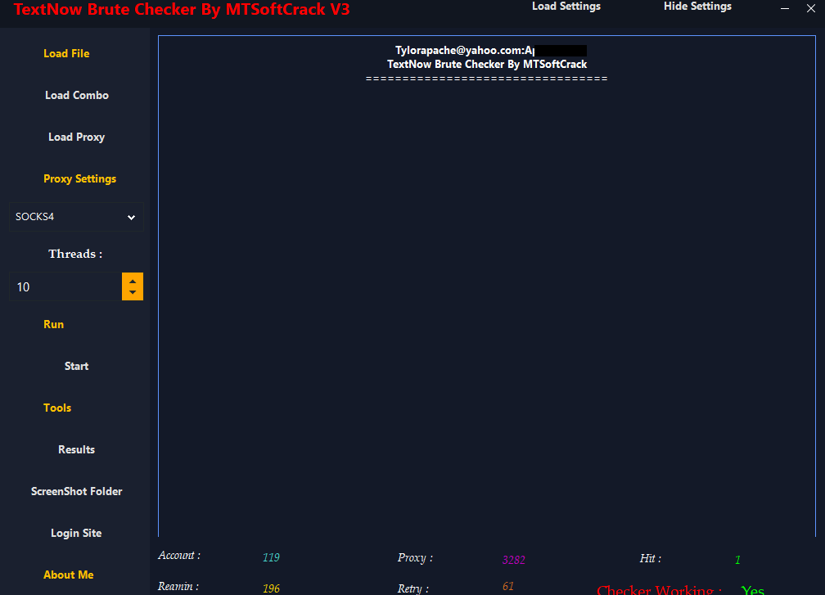Click the Threads label

coord(75,254)
